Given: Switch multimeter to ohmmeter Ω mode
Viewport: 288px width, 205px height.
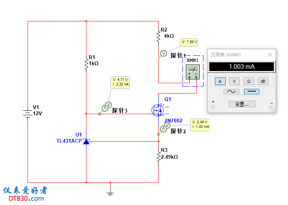Looking at the screenshot, I should [249, 81].
